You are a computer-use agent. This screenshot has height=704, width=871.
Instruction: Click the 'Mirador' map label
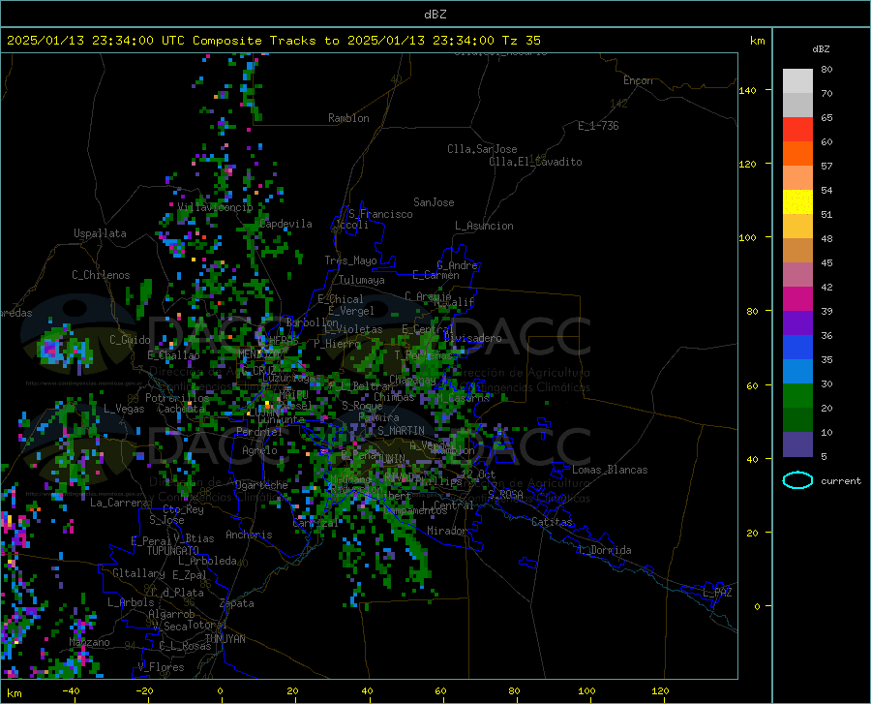click(447, 531)
